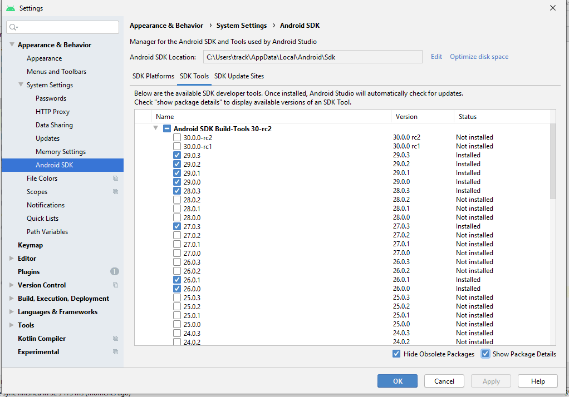This screenshot has height=397, width=569.
Task: Open the HTTP Proxy settings
Action: click(x=53, y=112)
